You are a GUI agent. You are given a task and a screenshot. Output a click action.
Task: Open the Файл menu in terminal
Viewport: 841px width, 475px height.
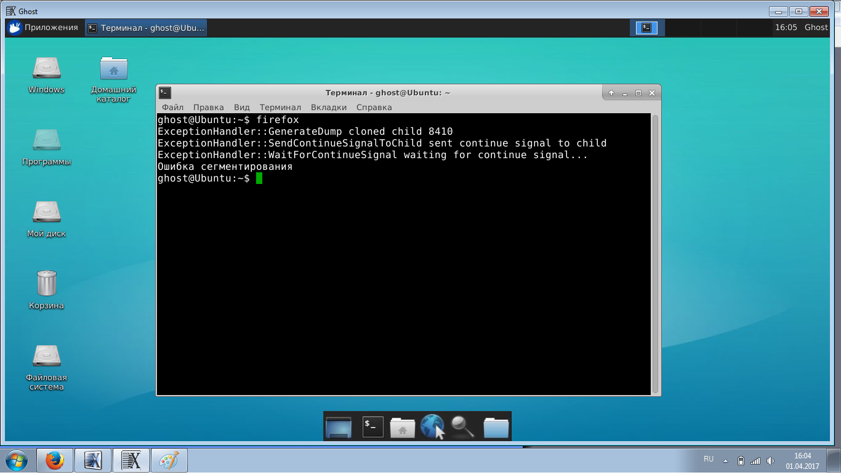(x=173, y=107)
